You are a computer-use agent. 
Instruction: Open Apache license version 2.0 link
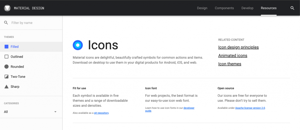click(x=250, y=108)
